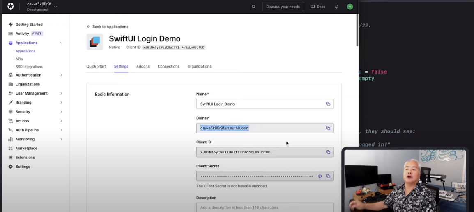Open Marketplace in the sidebar
Viewport: 474px width, 212px height.
click(x=26, y=149)
